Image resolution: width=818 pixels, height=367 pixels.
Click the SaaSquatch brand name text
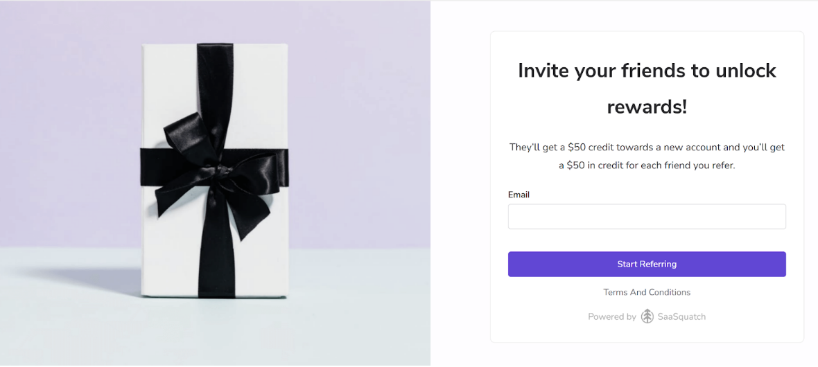click(681, 316)
